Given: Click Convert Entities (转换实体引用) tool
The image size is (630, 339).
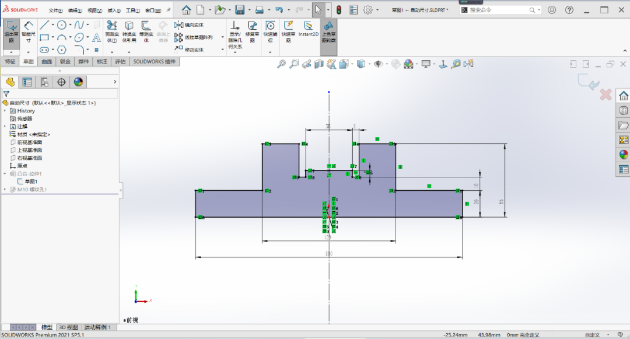Looking at the screenshot, I should [129, 32].
